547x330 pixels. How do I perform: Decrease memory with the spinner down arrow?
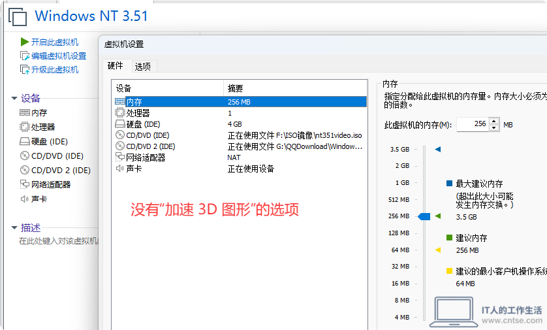(494, 128)
